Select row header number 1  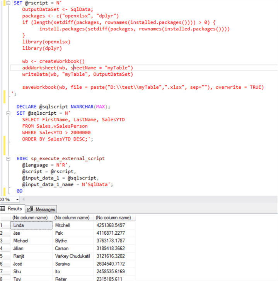(5, 225)
